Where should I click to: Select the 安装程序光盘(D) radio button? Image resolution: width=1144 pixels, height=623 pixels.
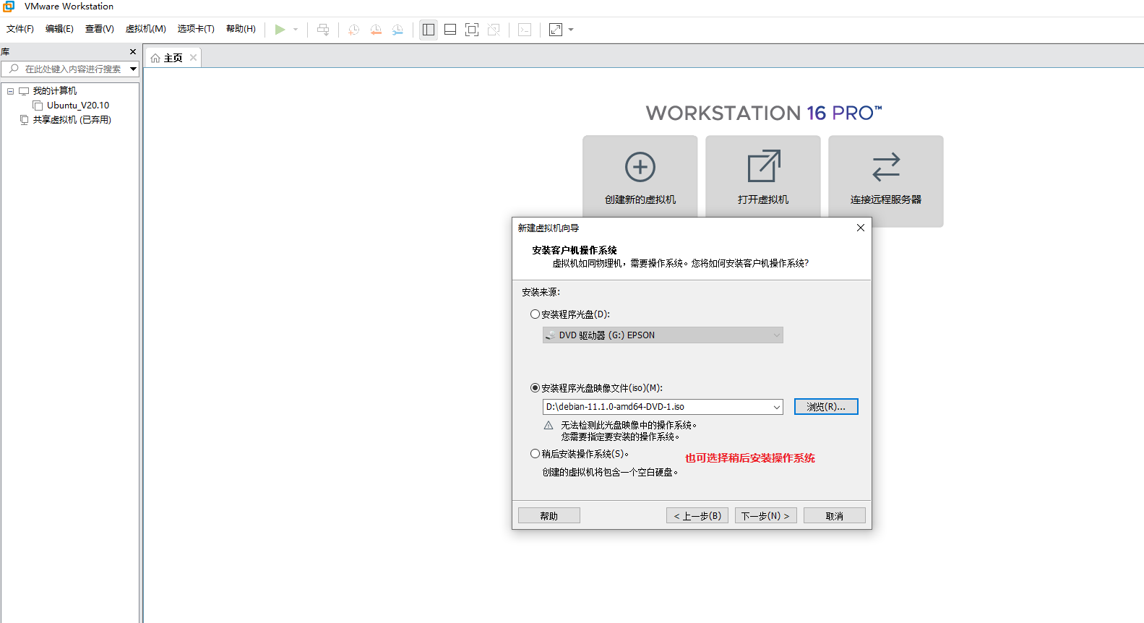tap(535, 314)
